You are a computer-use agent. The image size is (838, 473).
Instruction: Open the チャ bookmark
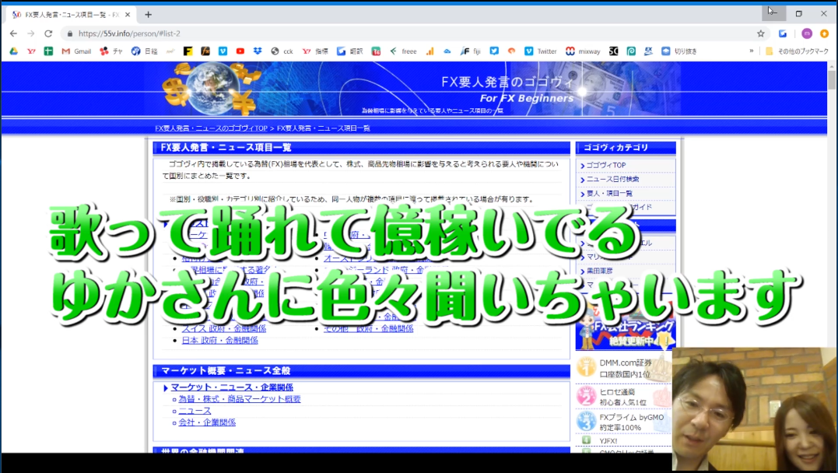click(x=111, y=51)
